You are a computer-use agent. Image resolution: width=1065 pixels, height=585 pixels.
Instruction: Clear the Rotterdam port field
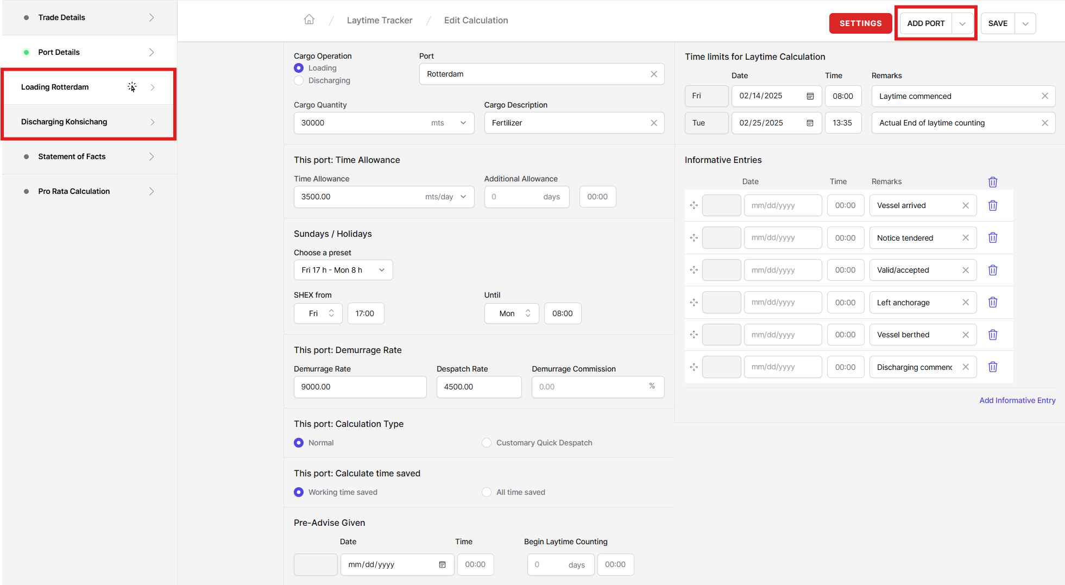pyautogui.click(x=653, y=74)
